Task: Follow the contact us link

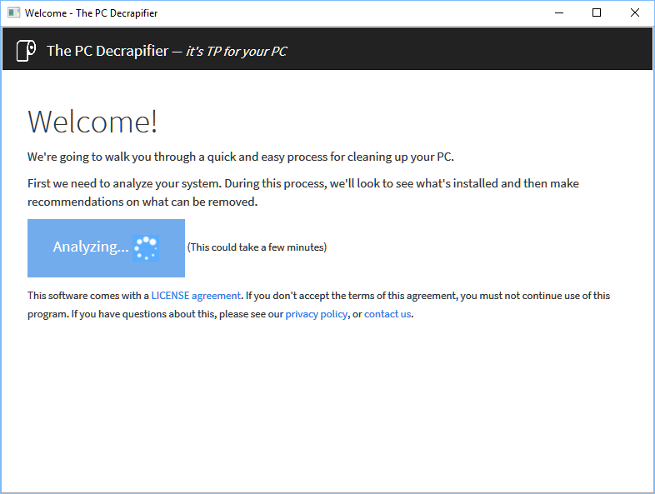Action: click(x=387, y=314)
